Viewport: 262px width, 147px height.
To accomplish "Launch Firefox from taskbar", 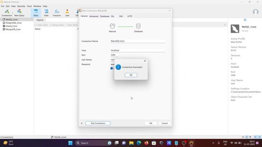I will tap(147, 143).
